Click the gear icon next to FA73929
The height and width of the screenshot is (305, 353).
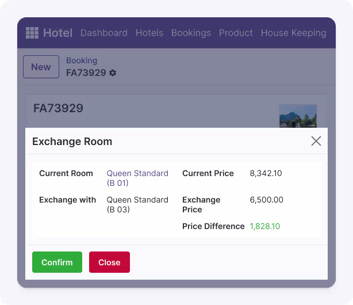[113, 73]
